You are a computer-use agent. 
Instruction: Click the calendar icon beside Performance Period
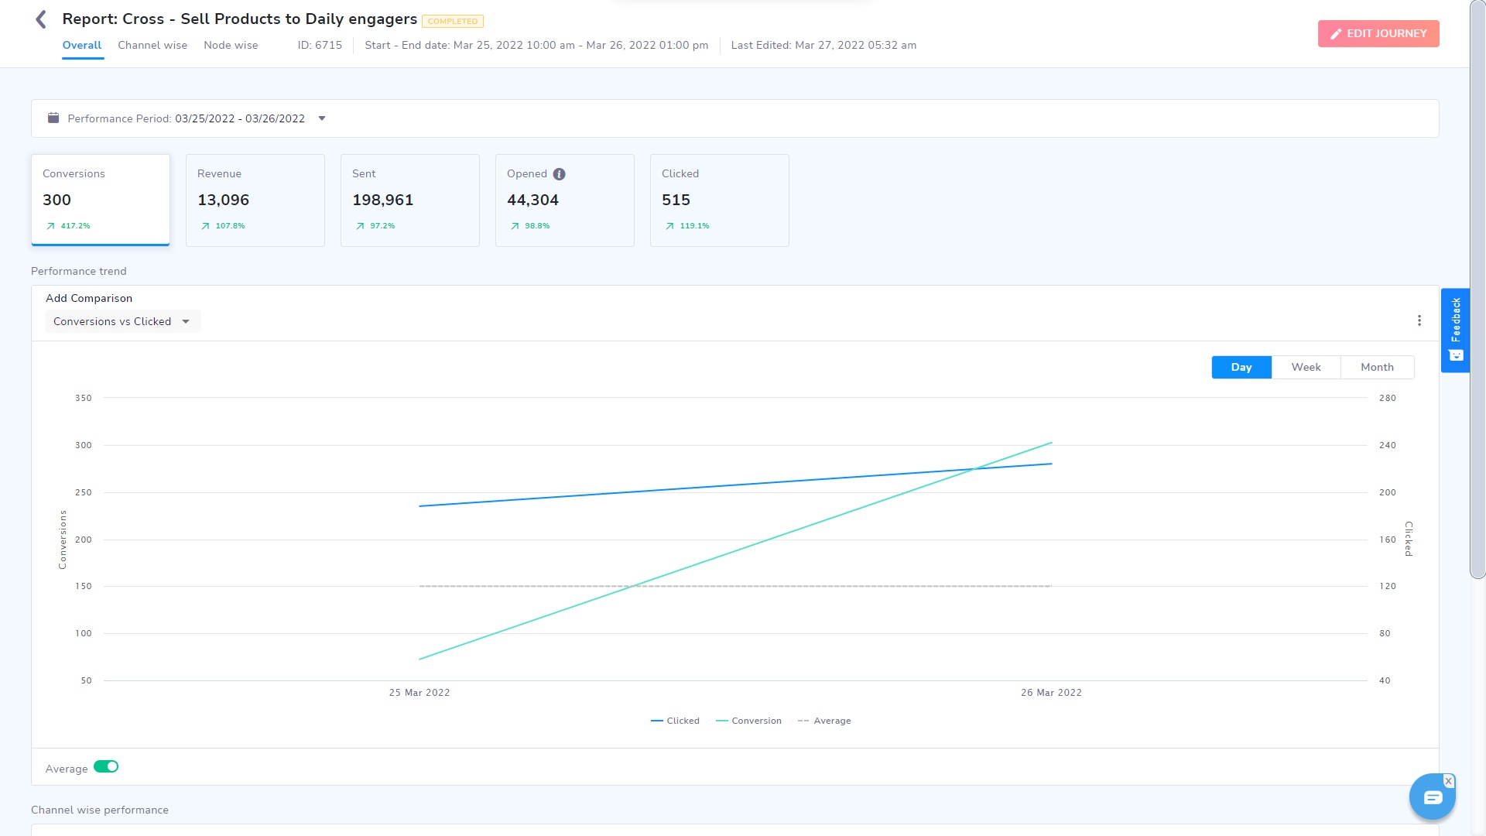pos(52,118)
